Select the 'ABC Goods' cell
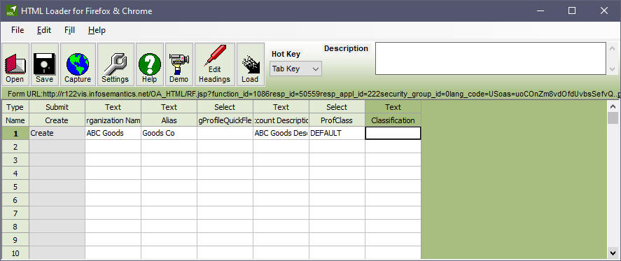Viewport: 621px width, 261px height. (x=113, y=133)
